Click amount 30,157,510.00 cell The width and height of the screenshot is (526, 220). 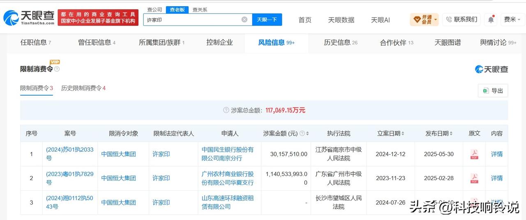coord(288,154)
